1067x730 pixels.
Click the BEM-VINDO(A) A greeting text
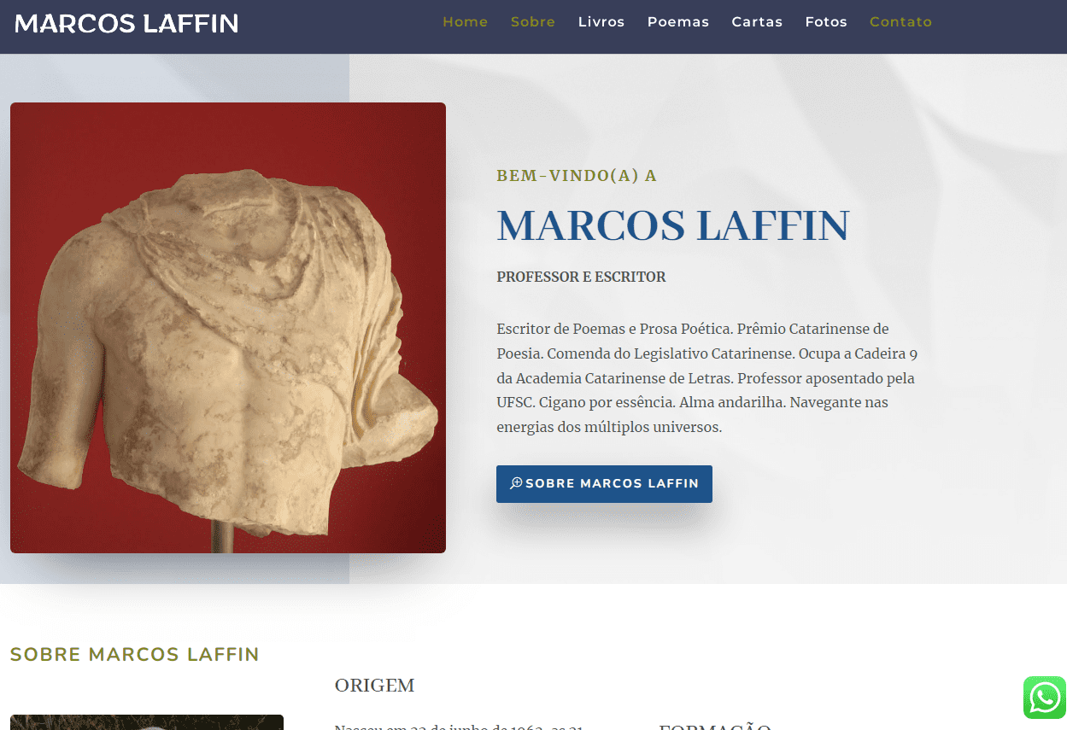pos(577,176)
